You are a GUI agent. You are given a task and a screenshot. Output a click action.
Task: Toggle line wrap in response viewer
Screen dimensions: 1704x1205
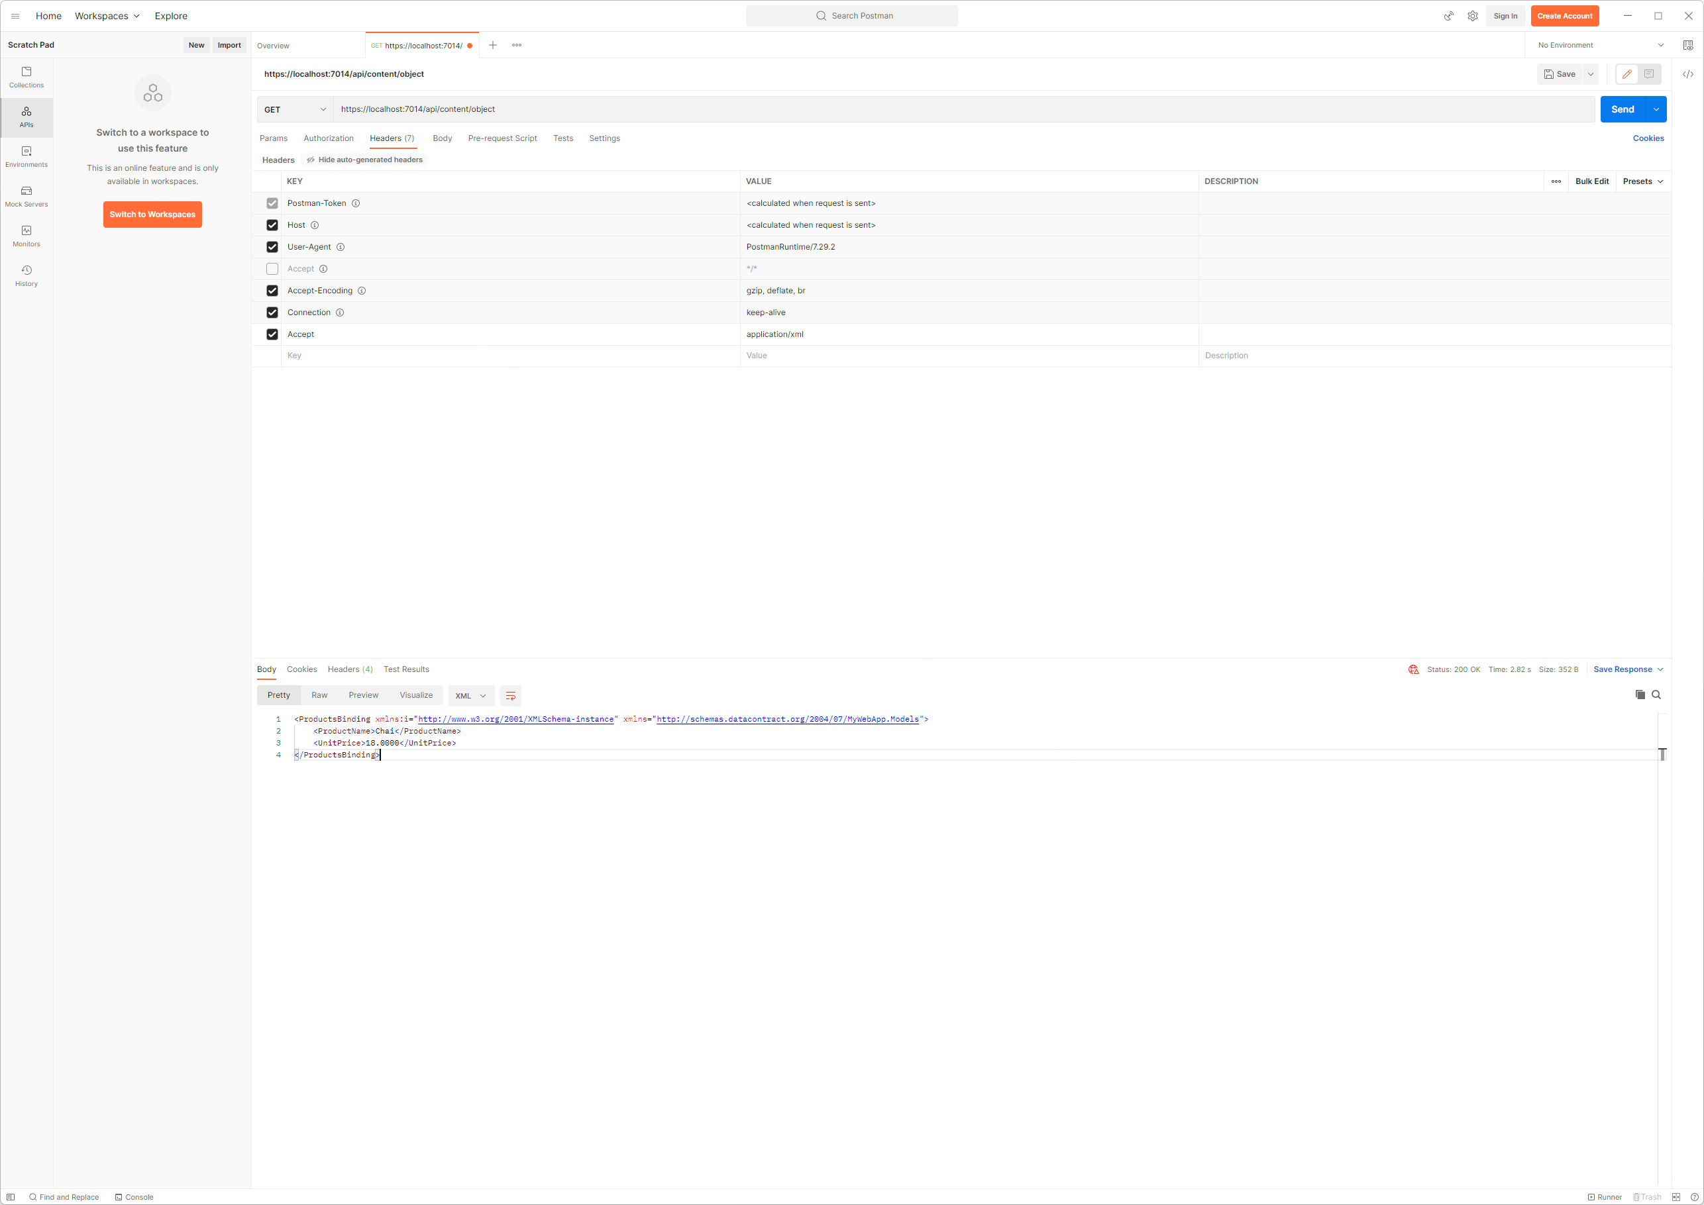[510, 695]
